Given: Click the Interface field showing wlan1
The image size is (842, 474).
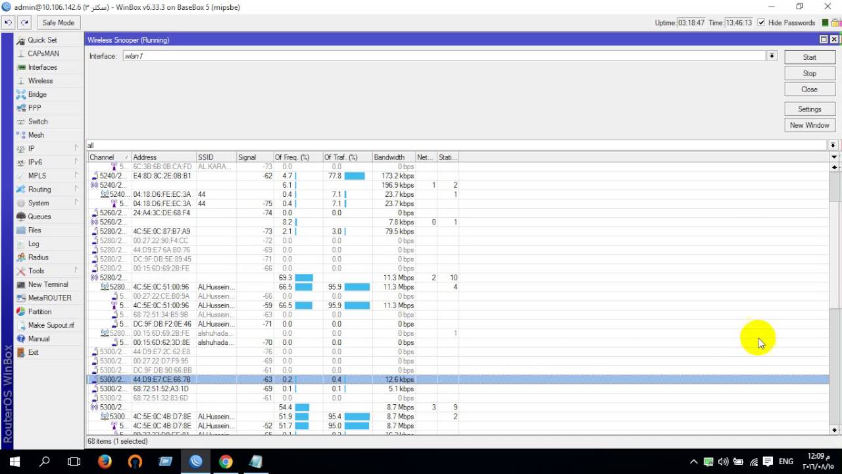Looking at the screenshot, I should pyautogui.click(x=443, y=56).
